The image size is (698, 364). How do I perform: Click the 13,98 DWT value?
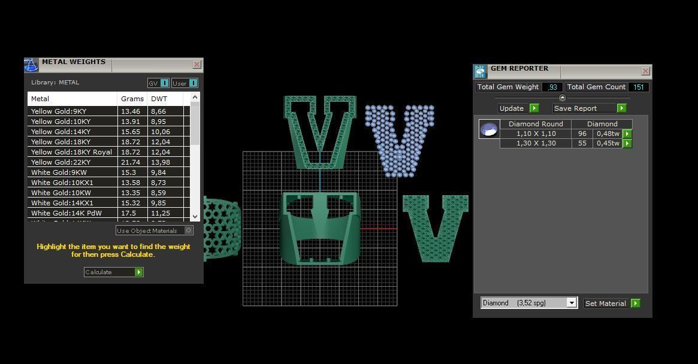(160, 162)
